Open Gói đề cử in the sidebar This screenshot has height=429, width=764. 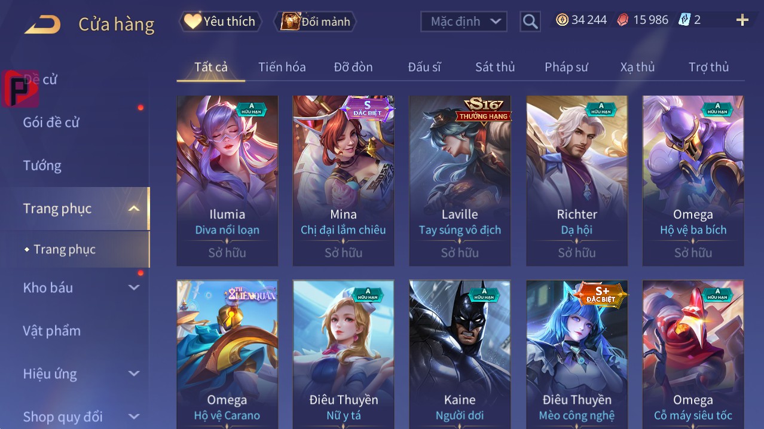click(51, 122)
